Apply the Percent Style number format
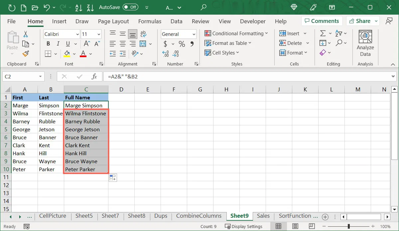This screenshot has height=231, width=399. [x=181, y=44]
